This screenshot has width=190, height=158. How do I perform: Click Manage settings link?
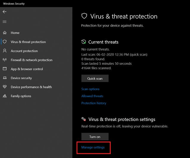(93, 147)
